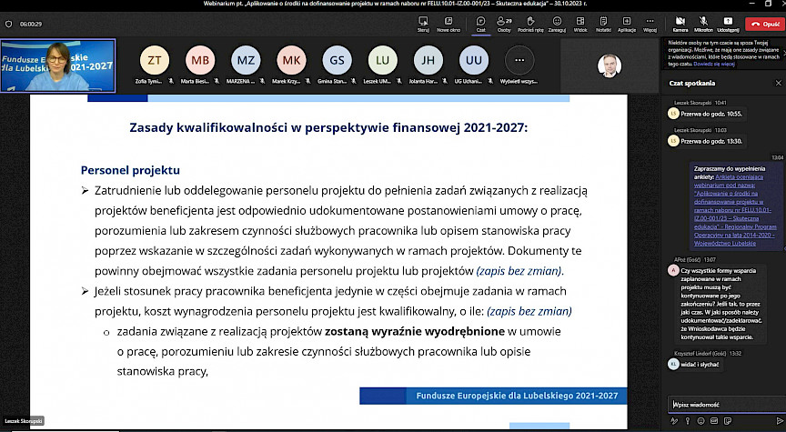Open the Widok layout options
This screenshot has height=432, width=786.
tap(580, 24)
